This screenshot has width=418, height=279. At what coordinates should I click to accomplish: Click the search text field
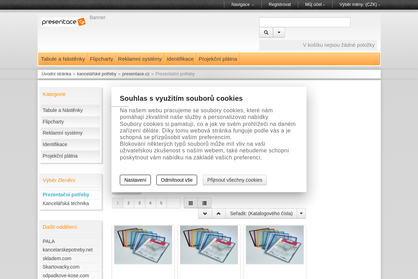point(304,22)
